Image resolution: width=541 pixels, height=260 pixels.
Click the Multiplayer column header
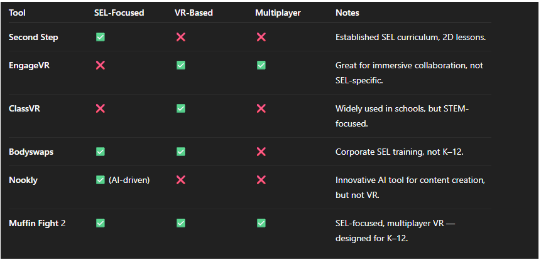coord(277,13)
